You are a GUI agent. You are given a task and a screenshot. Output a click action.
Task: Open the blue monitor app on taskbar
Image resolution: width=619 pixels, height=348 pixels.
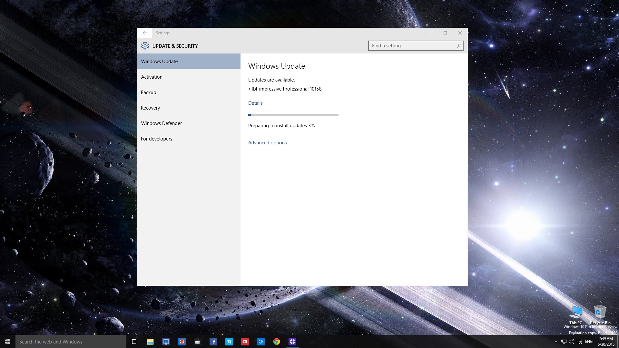(x=166, y=342)
